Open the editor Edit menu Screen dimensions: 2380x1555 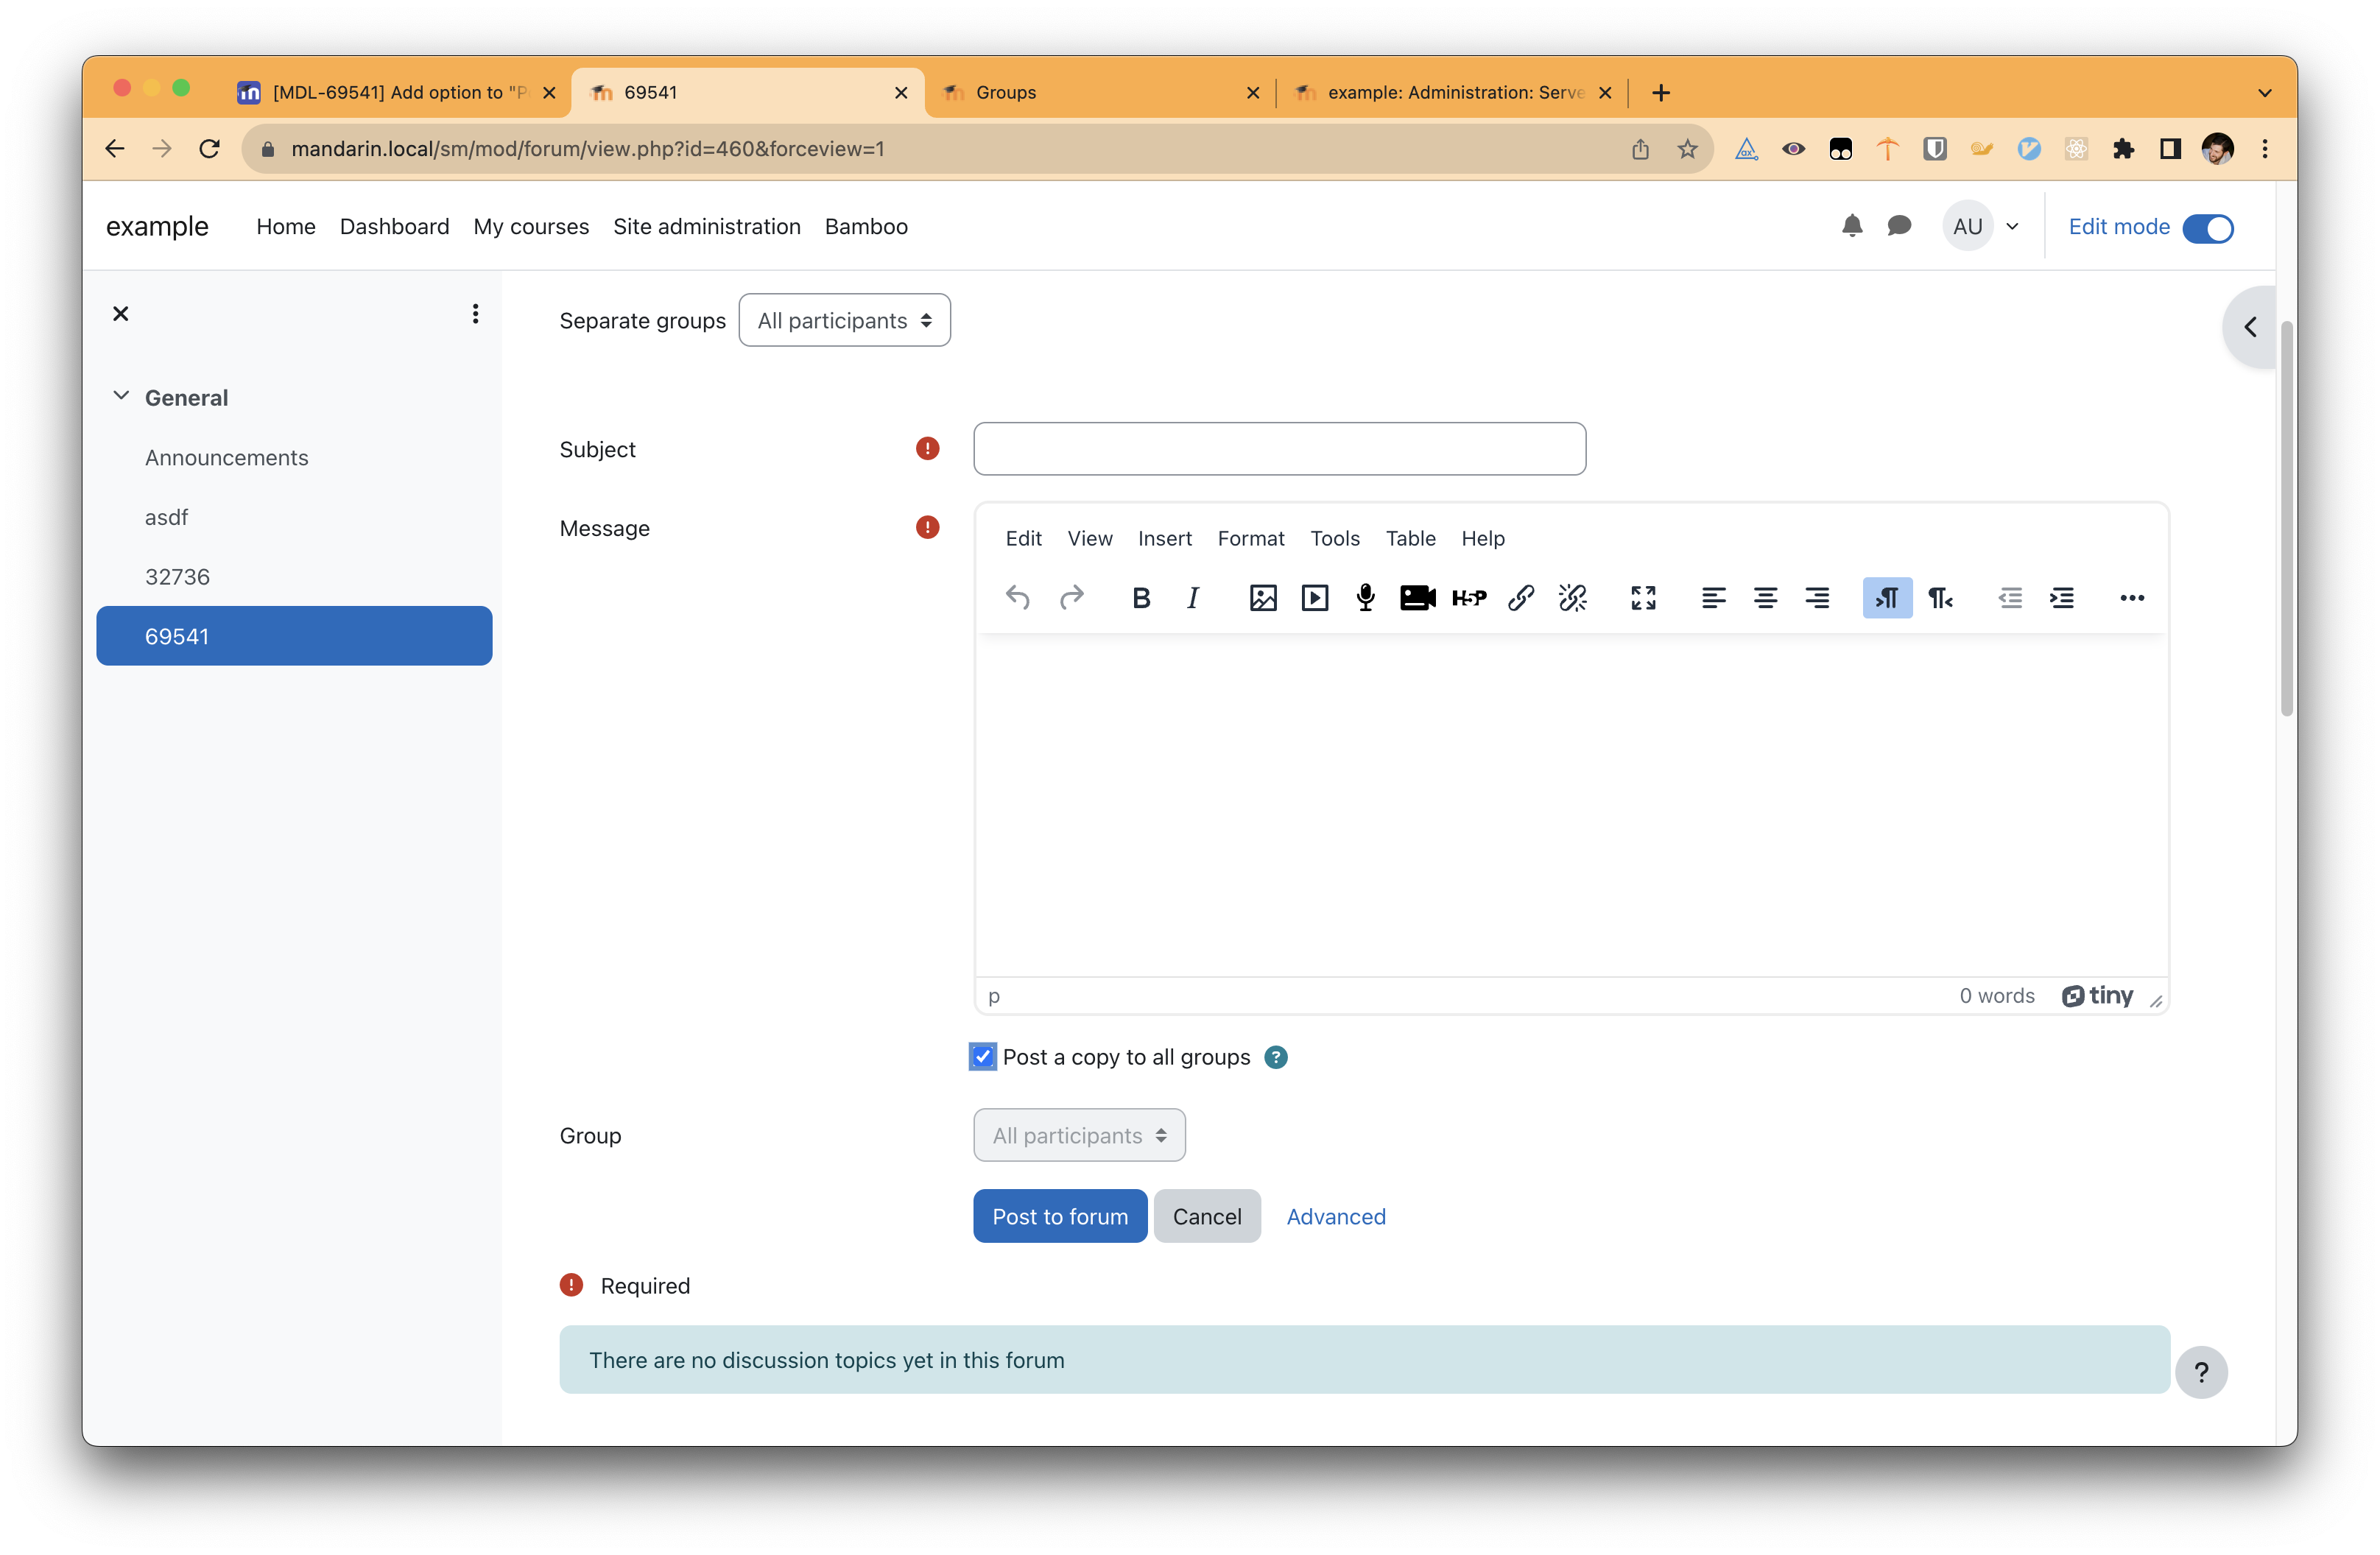coord(1023,538)
